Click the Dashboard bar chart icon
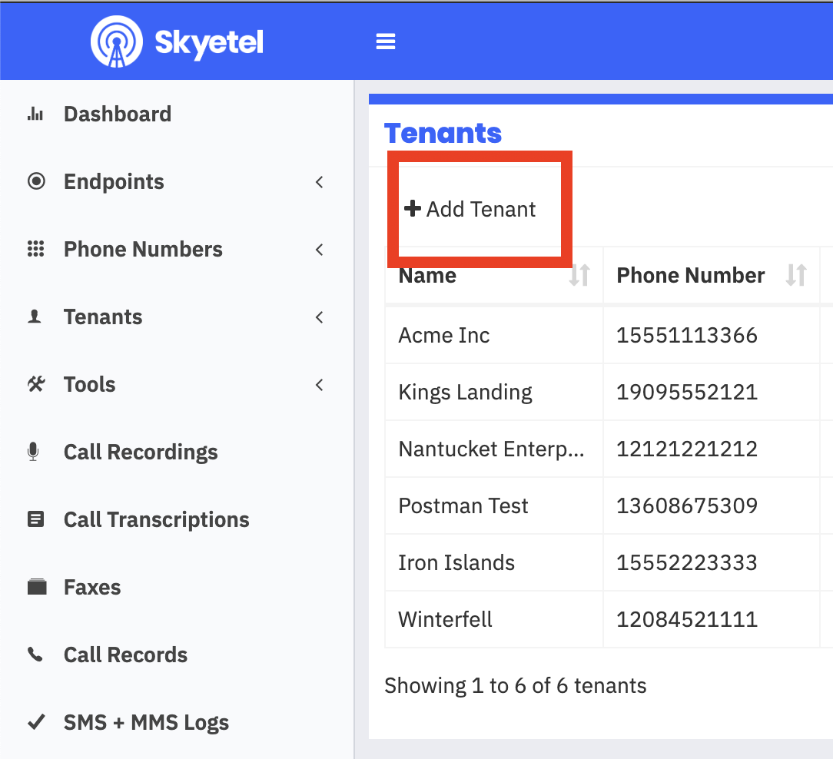This screenshot has width=833, height=759. [35, 114]
